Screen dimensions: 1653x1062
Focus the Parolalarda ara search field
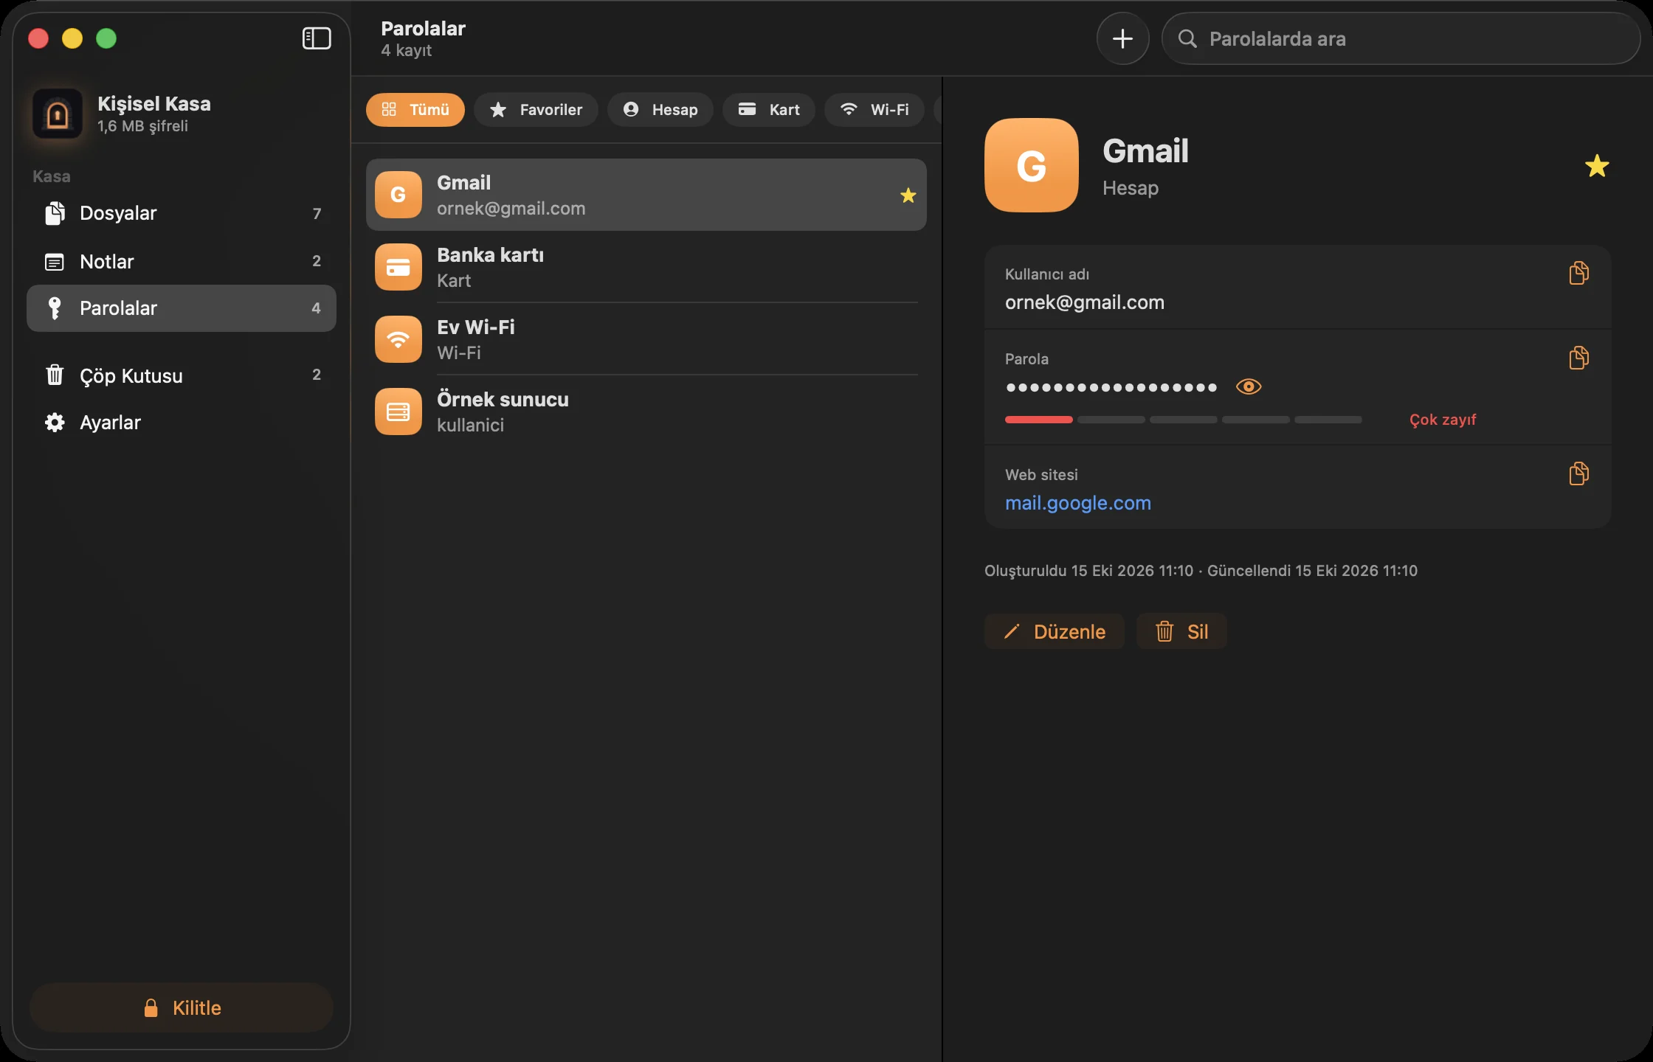click(x=1401, y=38)
